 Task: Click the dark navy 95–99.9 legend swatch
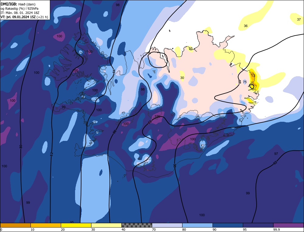pos(258,225)
